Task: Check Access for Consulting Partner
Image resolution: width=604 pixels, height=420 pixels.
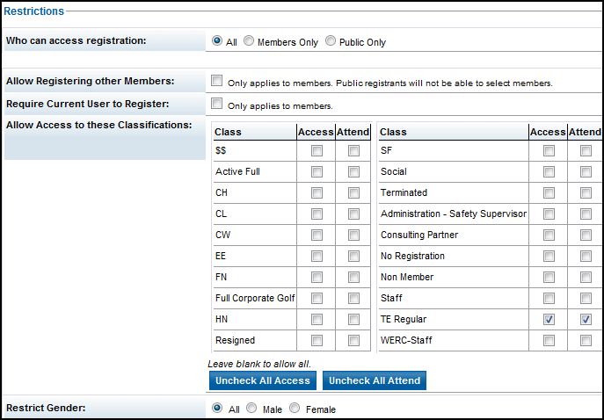Action: 549,235
